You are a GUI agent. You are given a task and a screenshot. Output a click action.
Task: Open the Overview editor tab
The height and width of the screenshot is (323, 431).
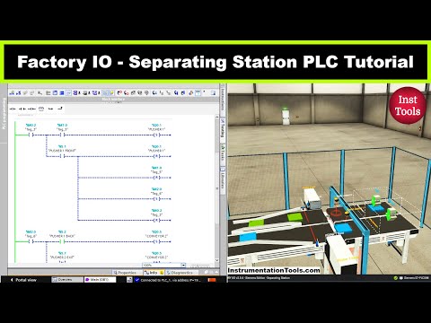coord(67,280)
